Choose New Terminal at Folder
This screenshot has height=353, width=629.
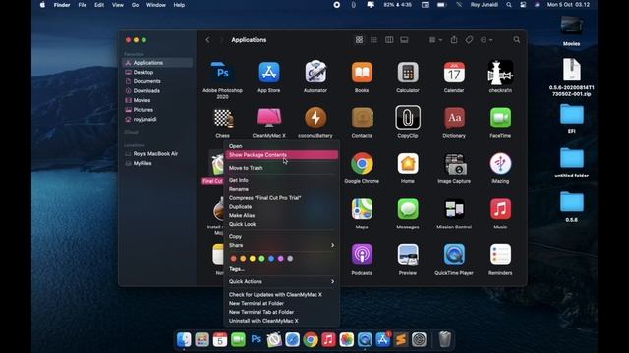pyautogui.click(x=281, y=303)
